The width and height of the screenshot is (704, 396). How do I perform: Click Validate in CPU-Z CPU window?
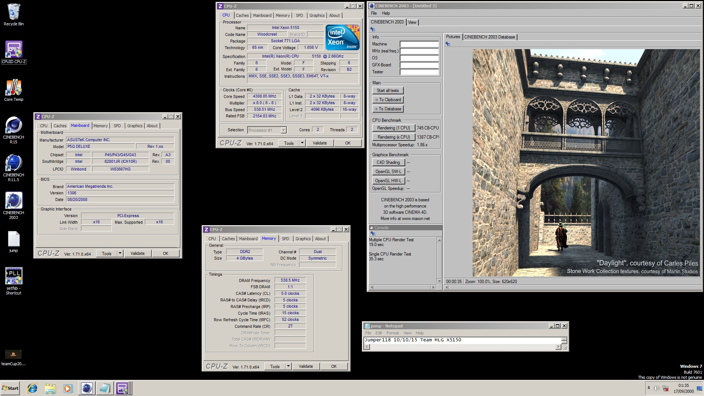[x=320, y=143]
